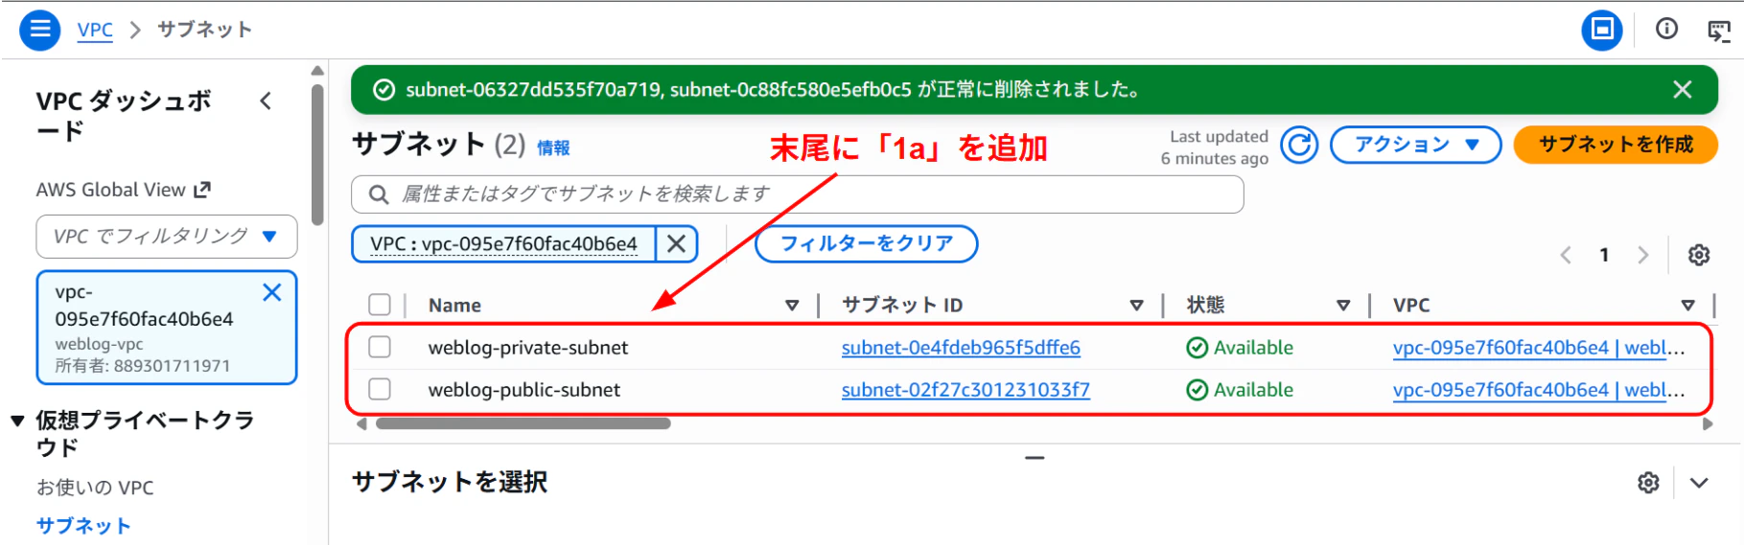Collapse the サブネットを選択 panel chevron
Image resolution: width=1744 pixels, height=545 pixels.
pos(1699,483)
